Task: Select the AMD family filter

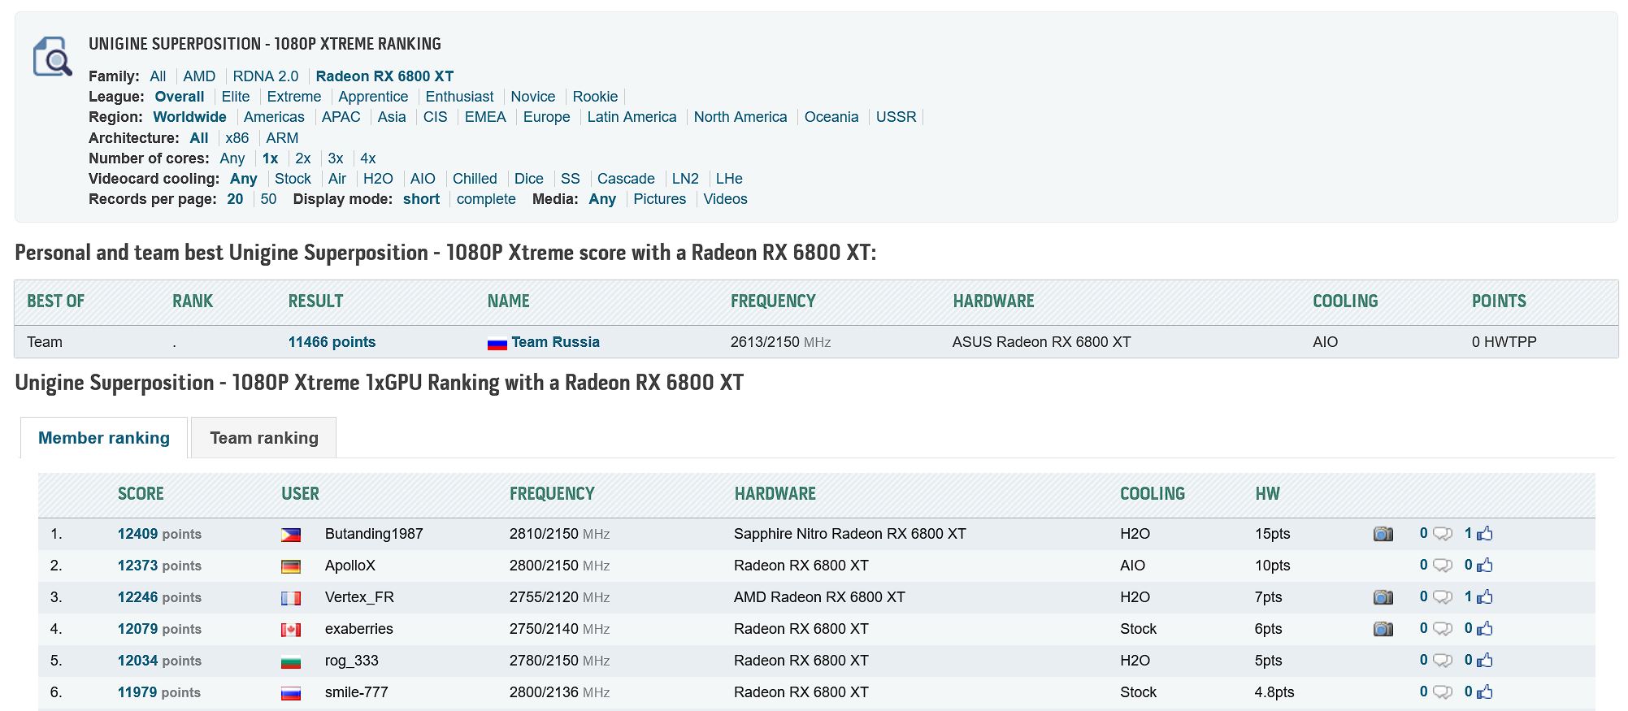Action: (199, 76)
